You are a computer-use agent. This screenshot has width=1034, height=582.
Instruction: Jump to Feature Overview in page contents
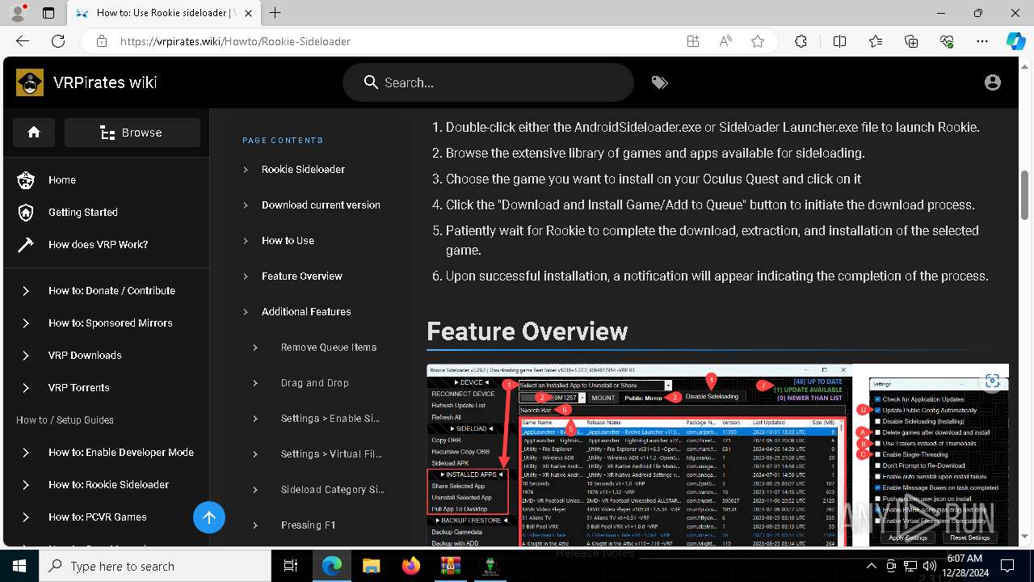pos(302,276)
